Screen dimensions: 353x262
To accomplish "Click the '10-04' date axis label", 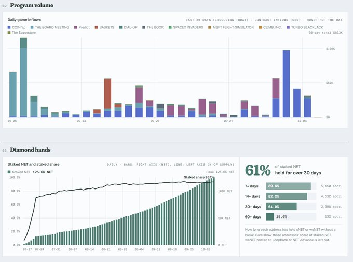I will pos(302,121).
